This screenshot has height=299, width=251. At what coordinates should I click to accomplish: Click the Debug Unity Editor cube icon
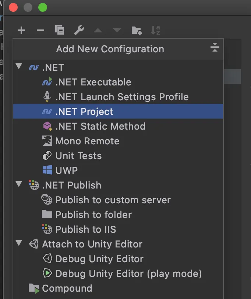(x=47, y=258)
